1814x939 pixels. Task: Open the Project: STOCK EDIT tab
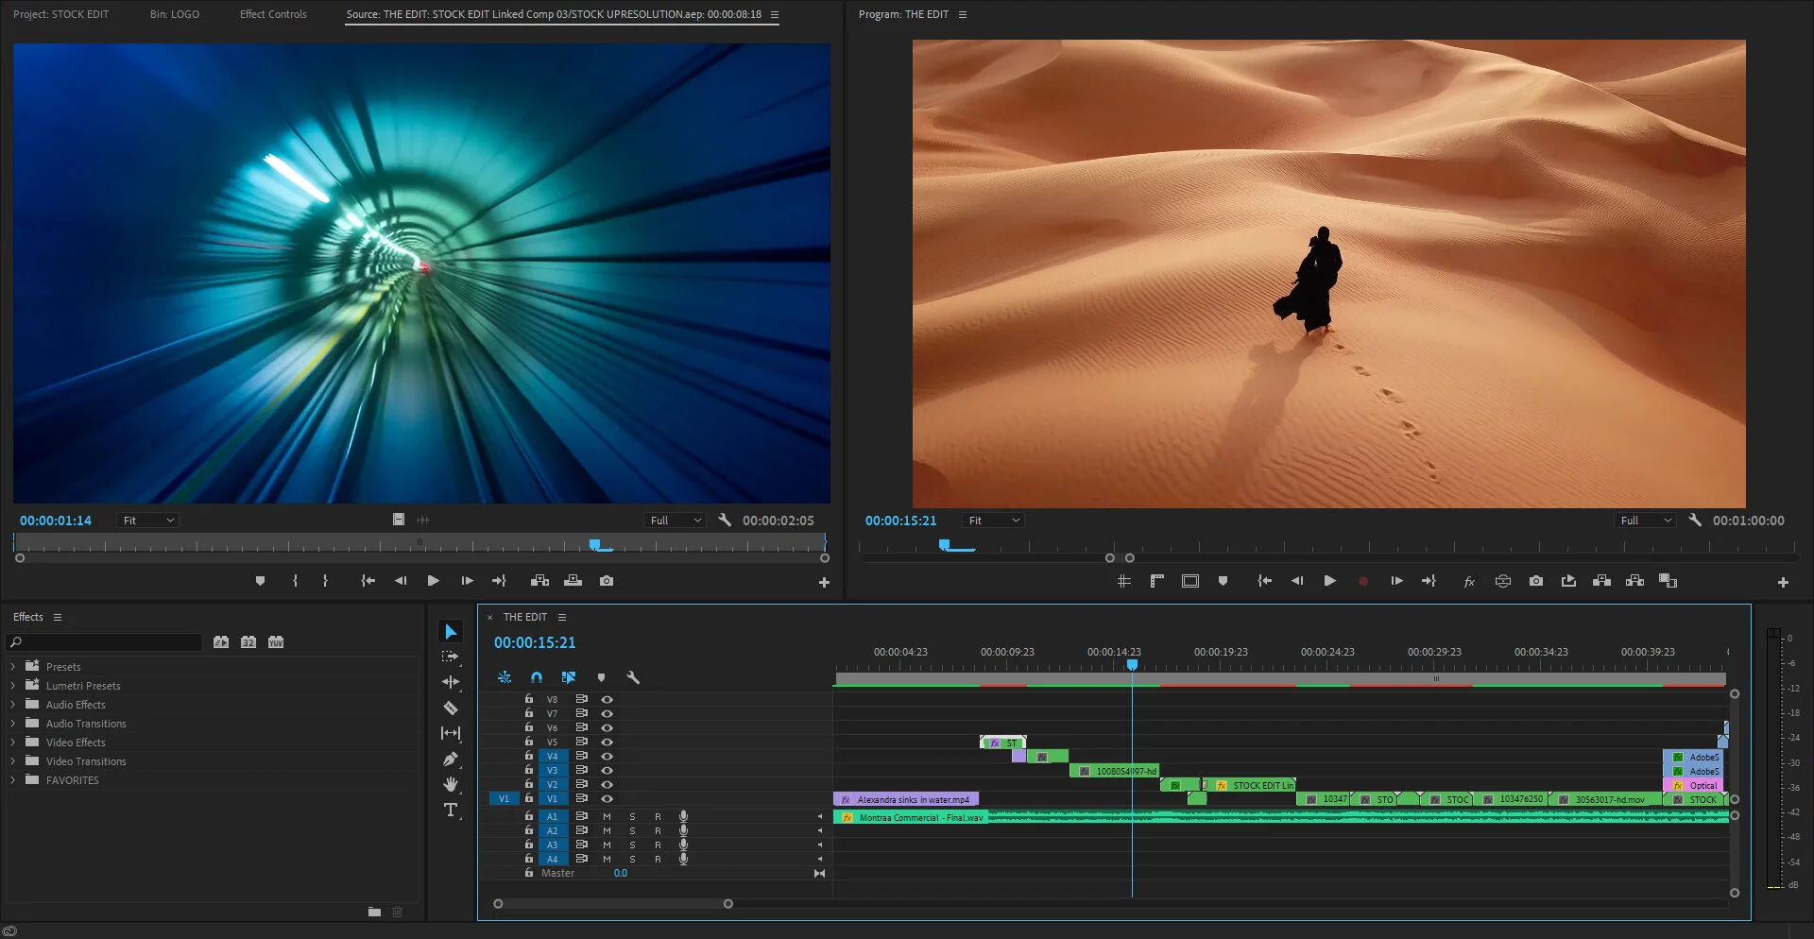tap(61, 14)
